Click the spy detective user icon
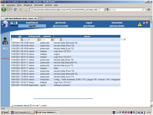This screenshot has width=153, height=115. coord(5,41)
